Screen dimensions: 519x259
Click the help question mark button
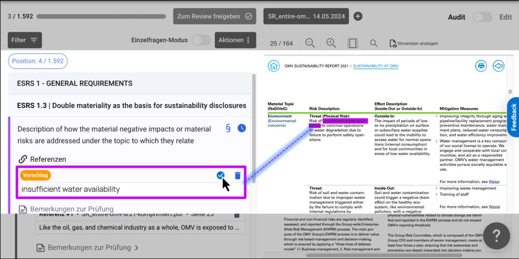click(x=496, y=236)
